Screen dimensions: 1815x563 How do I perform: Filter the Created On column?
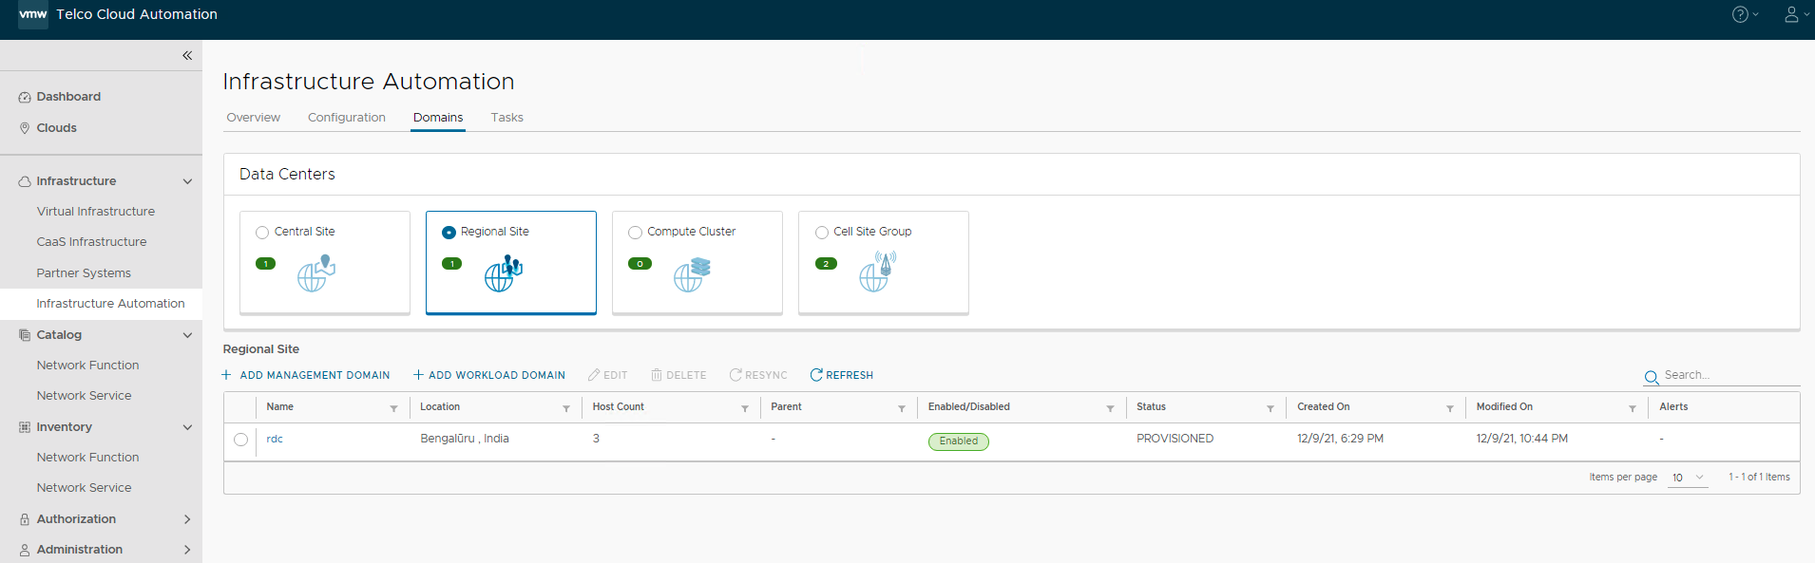click(x=1450, y=408)
